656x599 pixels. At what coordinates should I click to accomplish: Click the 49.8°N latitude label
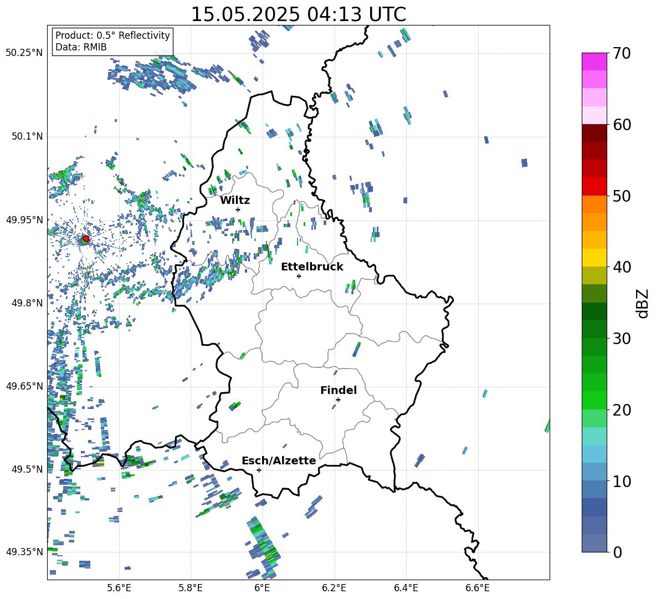[27, 303]
